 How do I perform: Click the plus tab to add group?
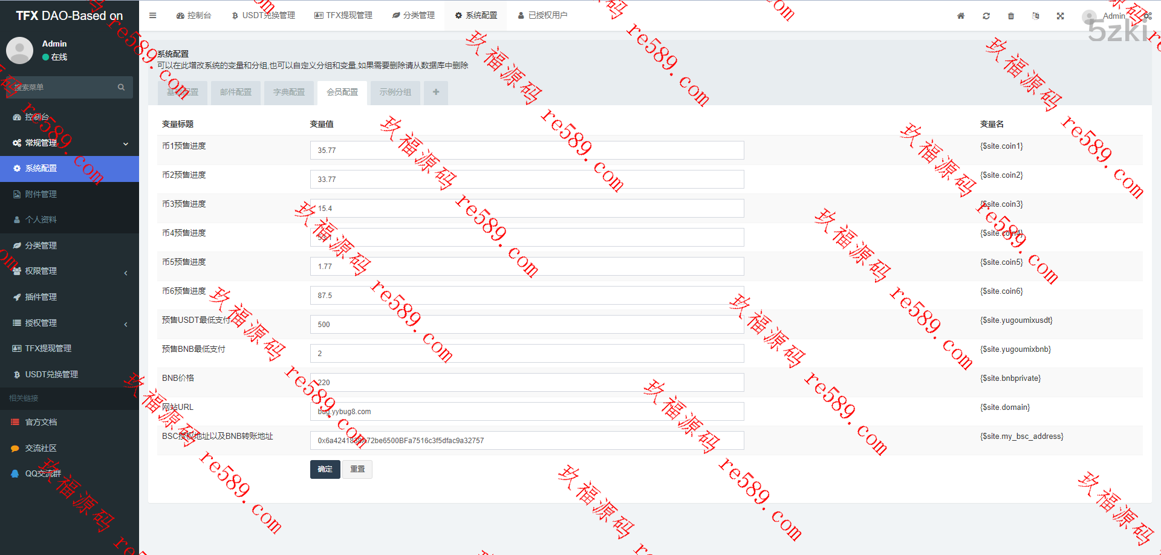435,92
